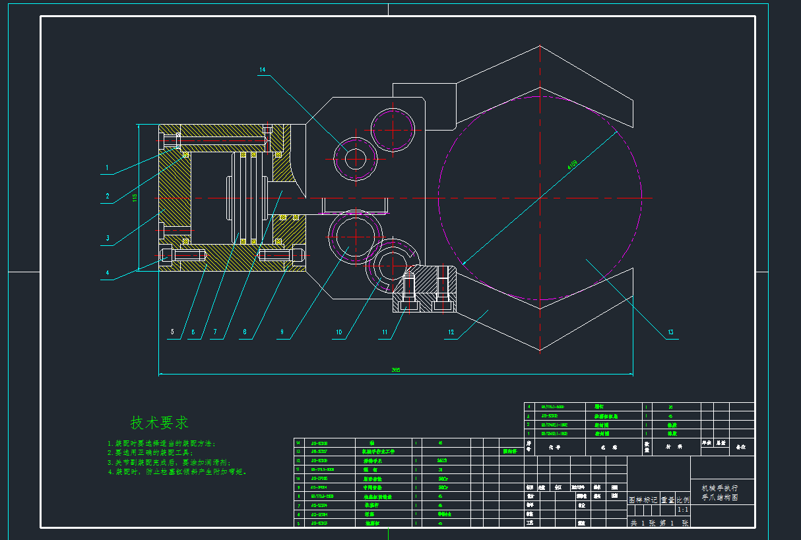
Task: Click part callout number 13
Action: point(670,333)
